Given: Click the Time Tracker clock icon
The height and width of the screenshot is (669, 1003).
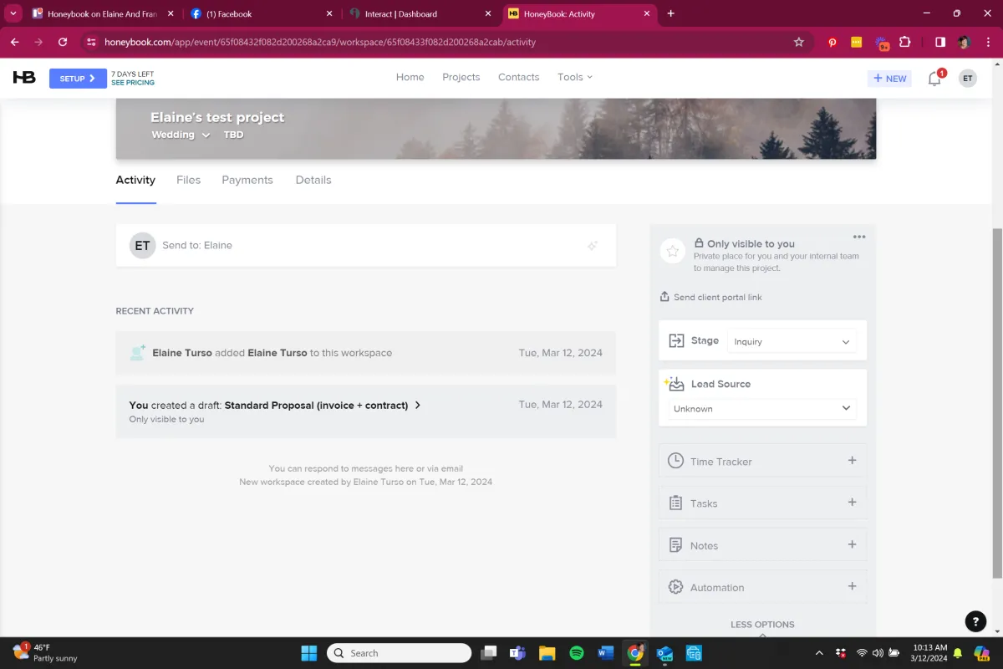Looking at the screenshot, I should click(675, 461).
